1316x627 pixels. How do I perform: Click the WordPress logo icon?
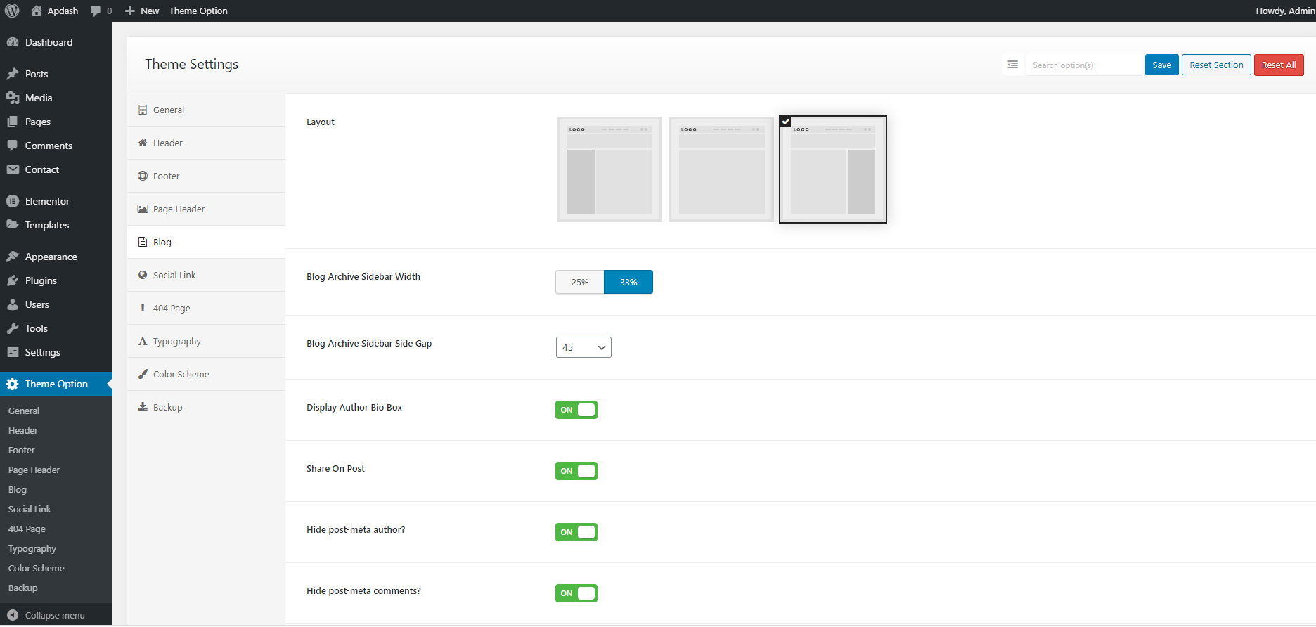[x=12, y=11]
